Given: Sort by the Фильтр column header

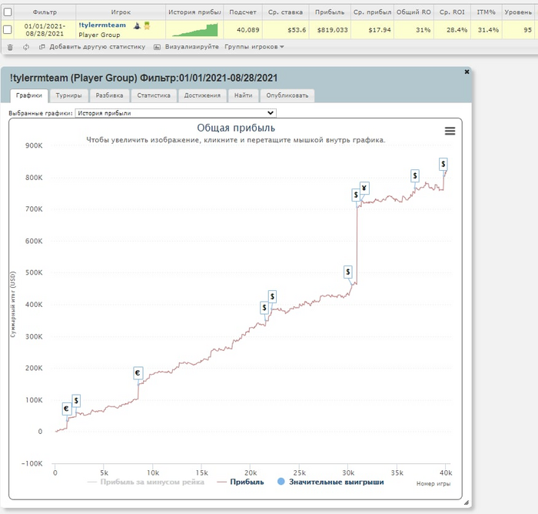Looking at the screenshot, I should click(45, 12).
